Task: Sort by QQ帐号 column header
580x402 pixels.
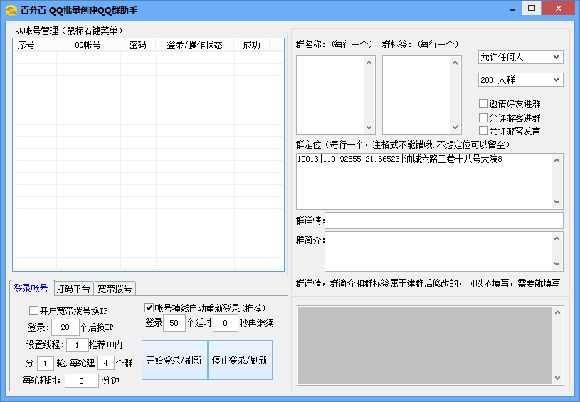Action: point(88,45)
